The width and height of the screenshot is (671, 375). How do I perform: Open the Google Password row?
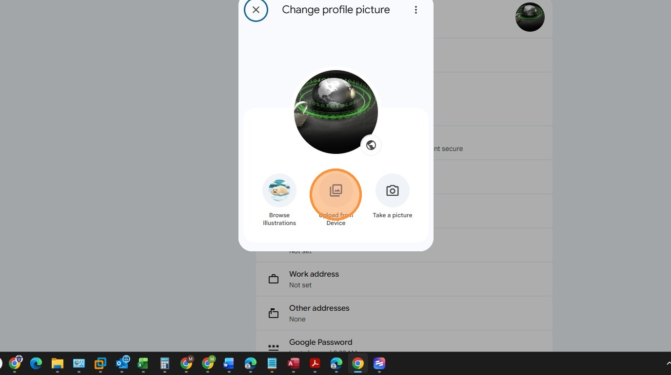click(404, 341)
